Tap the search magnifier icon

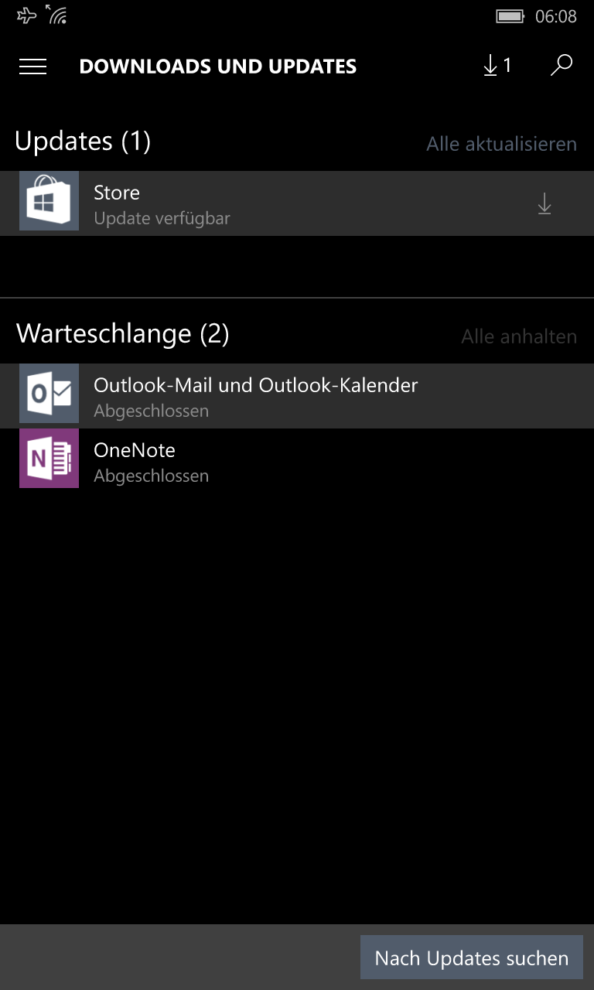(561, 66)
